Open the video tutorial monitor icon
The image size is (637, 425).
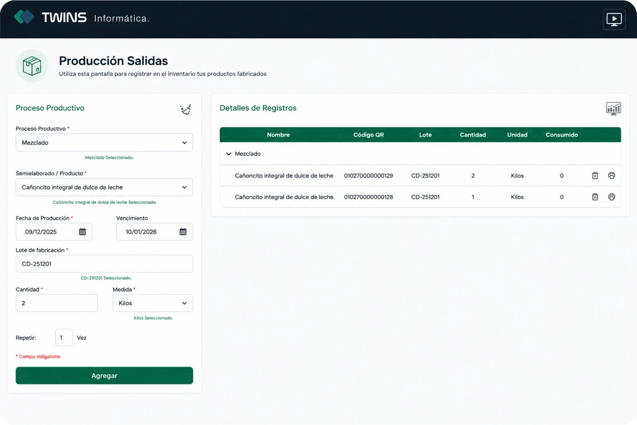614,19
